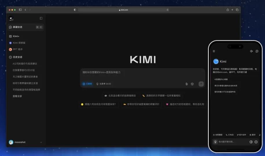The image size is (265, 156).
Task: Tap first suggestion chip on phone starting with 4
Action: click(221, 79)
